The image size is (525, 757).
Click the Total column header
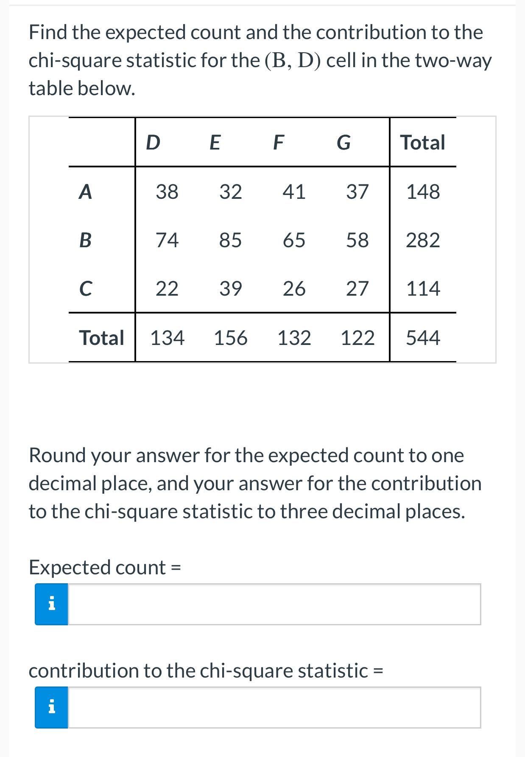[423, 143]
